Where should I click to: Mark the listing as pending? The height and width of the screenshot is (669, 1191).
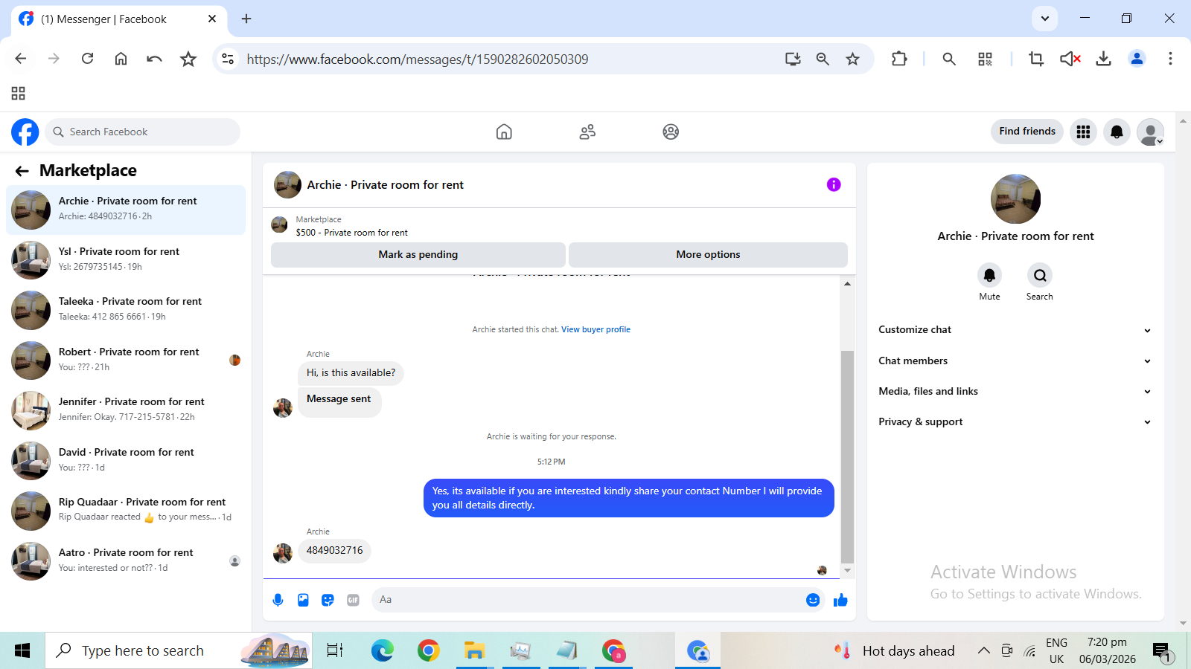tap(418, 254)
